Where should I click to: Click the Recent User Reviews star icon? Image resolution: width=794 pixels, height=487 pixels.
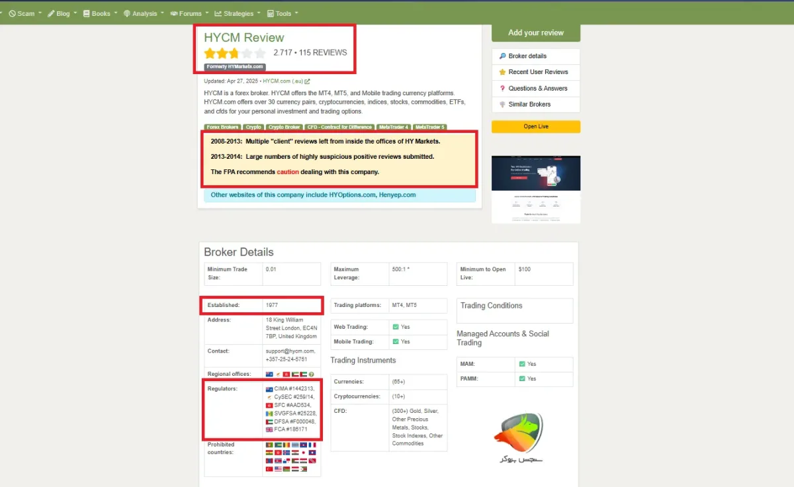(x=502, y=72)
